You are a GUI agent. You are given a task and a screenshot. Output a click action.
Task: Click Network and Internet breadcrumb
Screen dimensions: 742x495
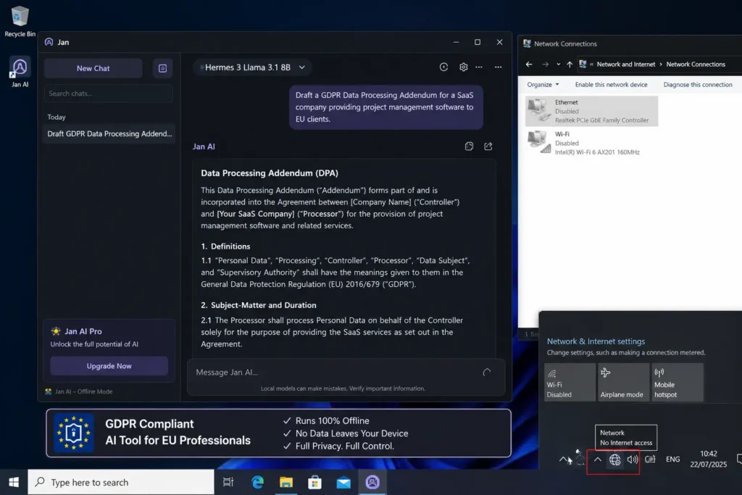point(625,65)
